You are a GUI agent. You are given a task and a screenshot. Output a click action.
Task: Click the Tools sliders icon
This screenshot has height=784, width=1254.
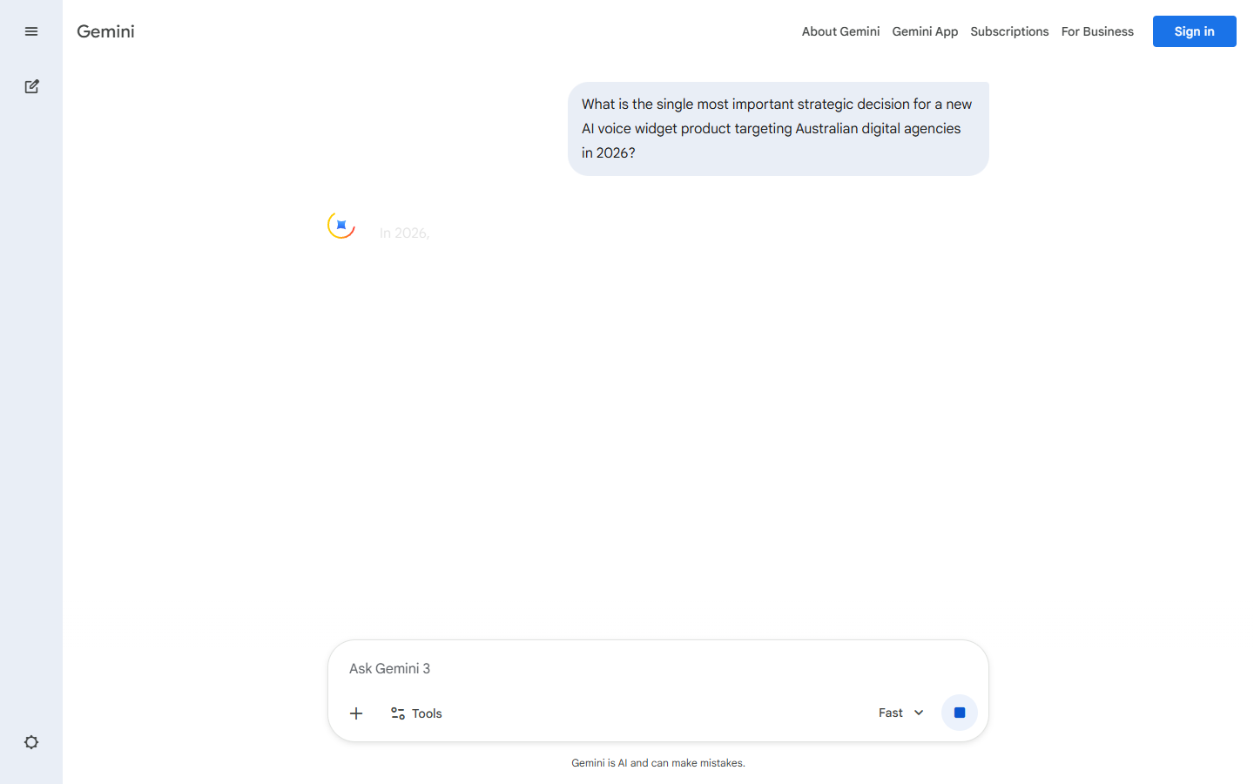[398, 713]
